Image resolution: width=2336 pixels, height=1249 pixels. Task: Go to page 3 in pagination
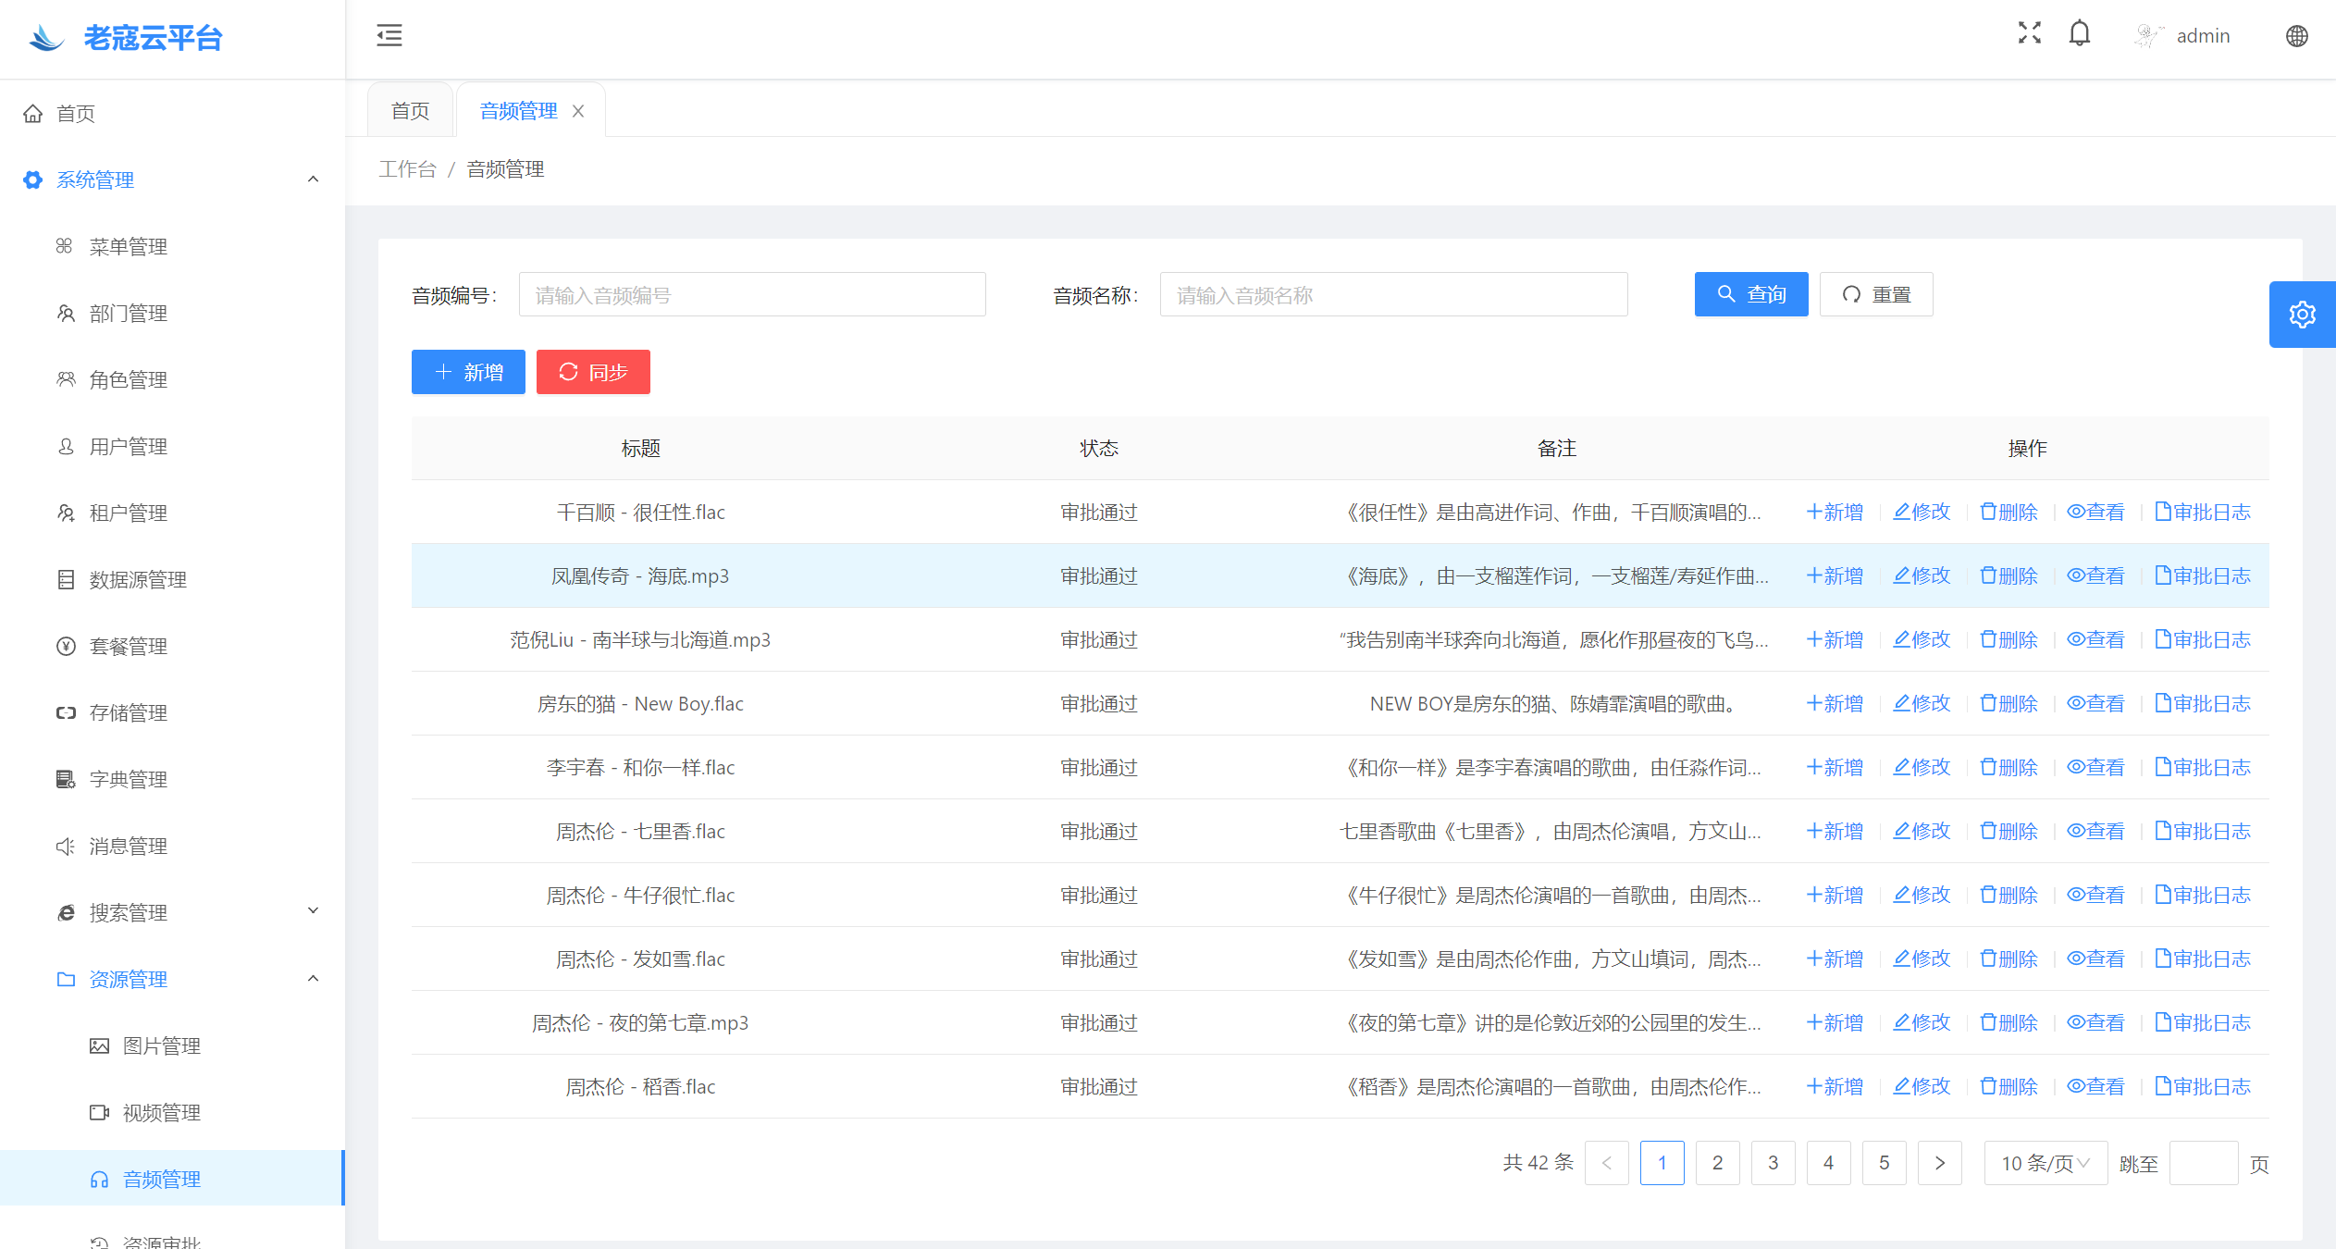coord(1773,1163)
